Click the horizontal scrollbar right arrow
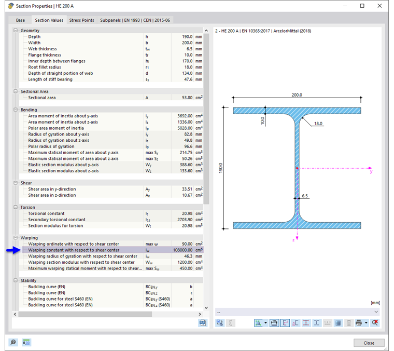Viewport: 394px width, 351px height. tap(200, 314)
